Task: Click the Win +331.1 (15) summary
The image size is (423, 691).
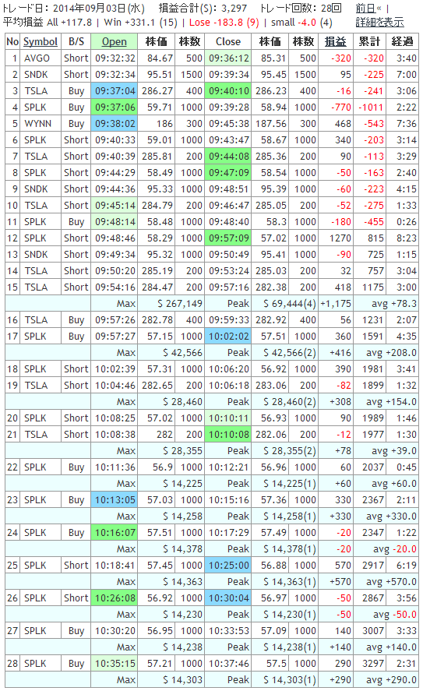Action: pos(140,22)
